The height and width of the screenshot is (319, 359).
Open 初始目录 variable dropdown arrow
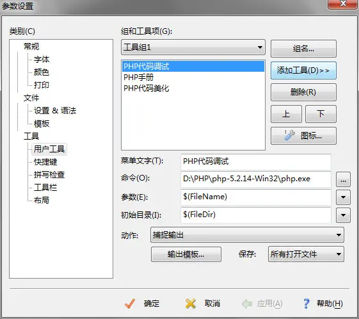pos(343,215)
